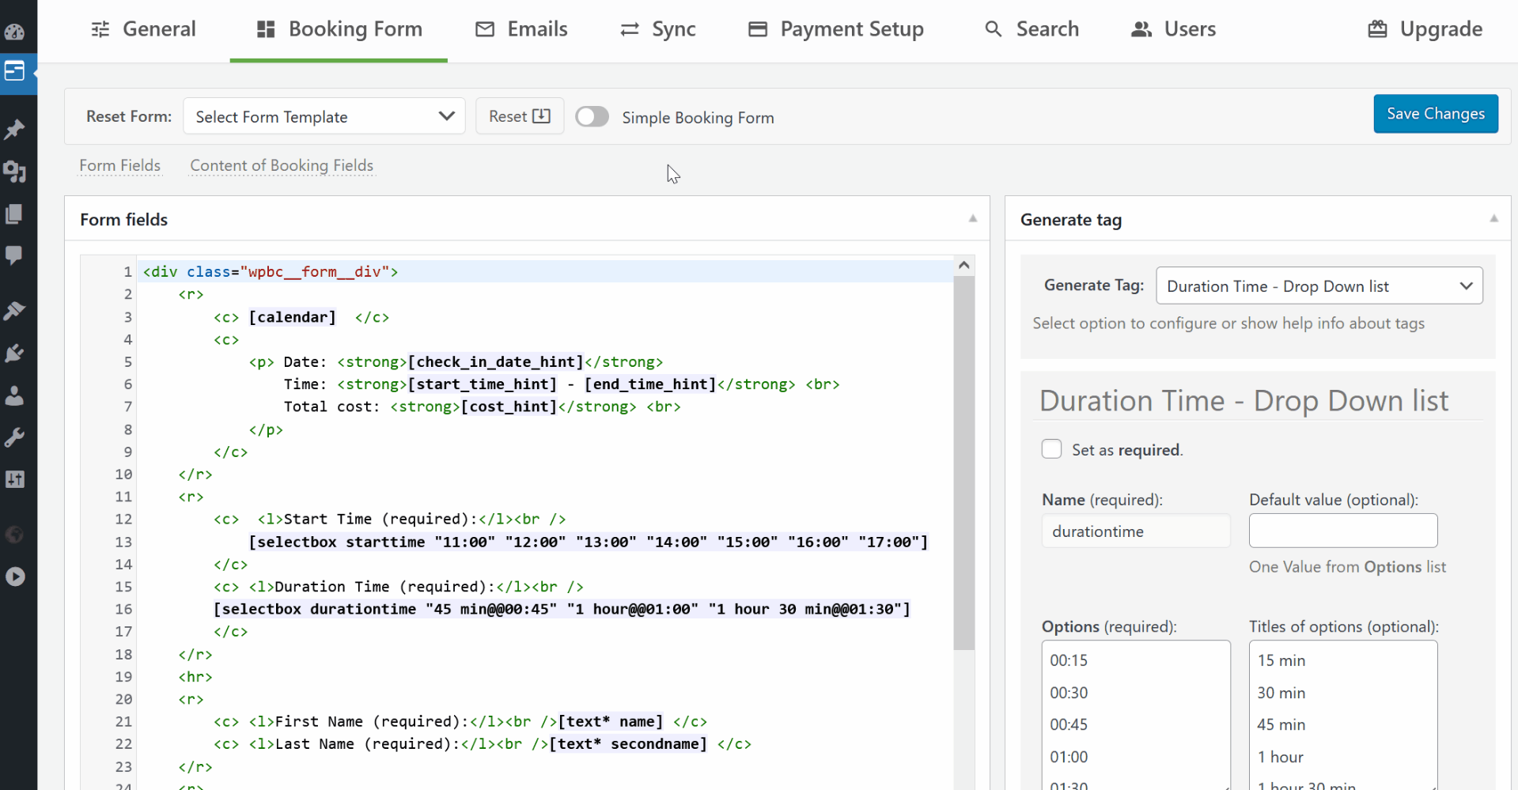Switch to the General tab

click(143, 29)
